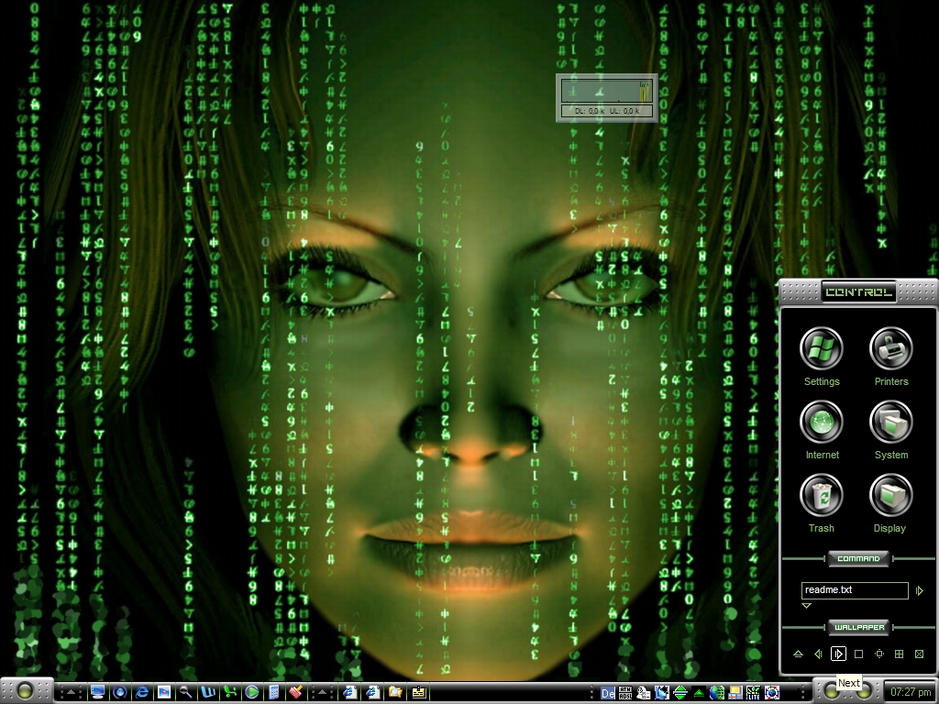Launch the calculator icon in taskbar
Screen dimensions: 939x704
click(x=273, y=692)
